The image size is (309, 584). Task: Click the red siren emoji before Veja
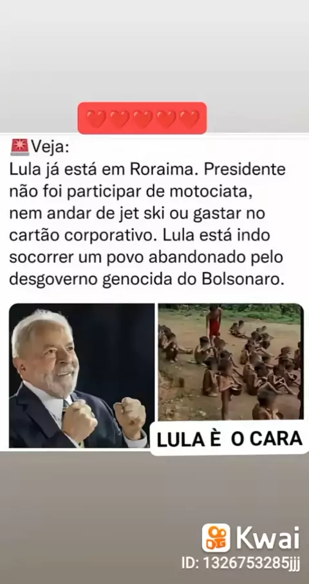tap(20, 147)
